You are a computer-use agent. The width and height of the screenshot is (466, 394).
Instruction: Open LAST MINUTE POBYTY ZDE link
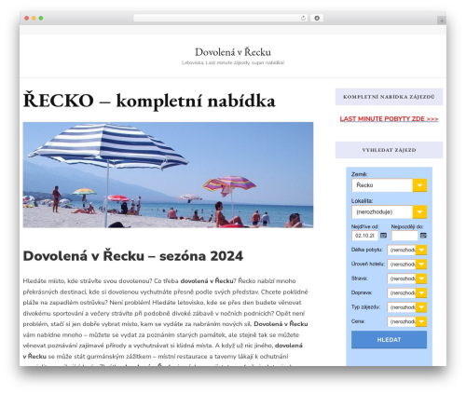pos(389,119)
